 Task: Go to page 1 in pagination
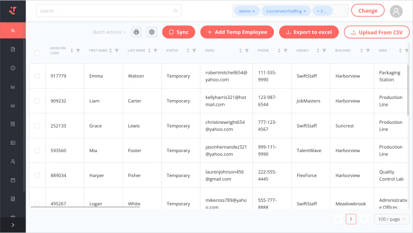click(x=351, y=219)
